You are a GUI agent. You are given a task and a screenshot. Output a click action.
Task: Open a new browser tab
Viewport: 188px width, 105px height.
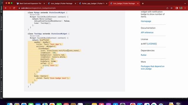(143, 3)
